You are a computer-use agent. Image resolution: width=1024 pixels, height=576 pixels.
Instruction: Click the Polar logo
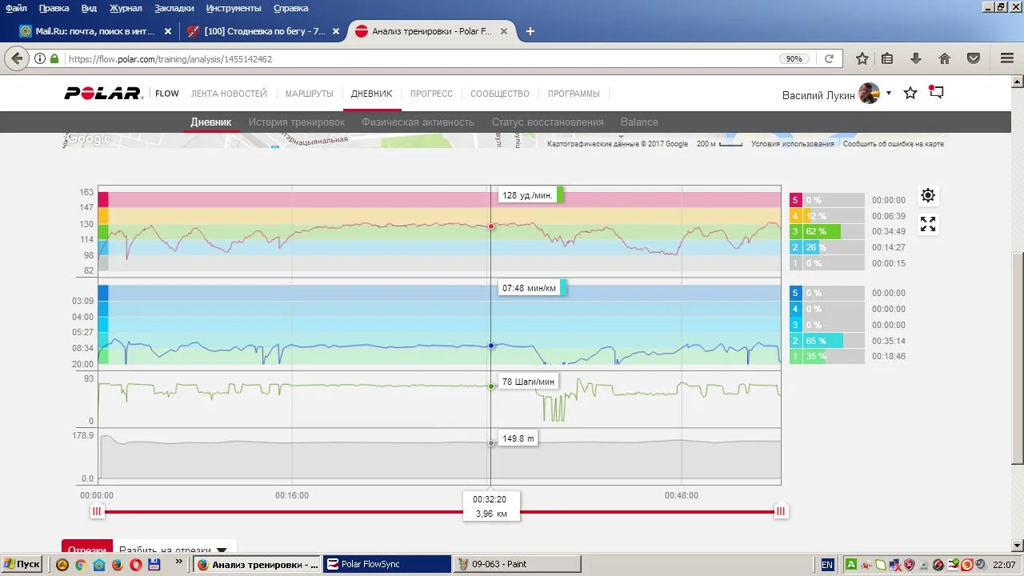click(103, 94)
